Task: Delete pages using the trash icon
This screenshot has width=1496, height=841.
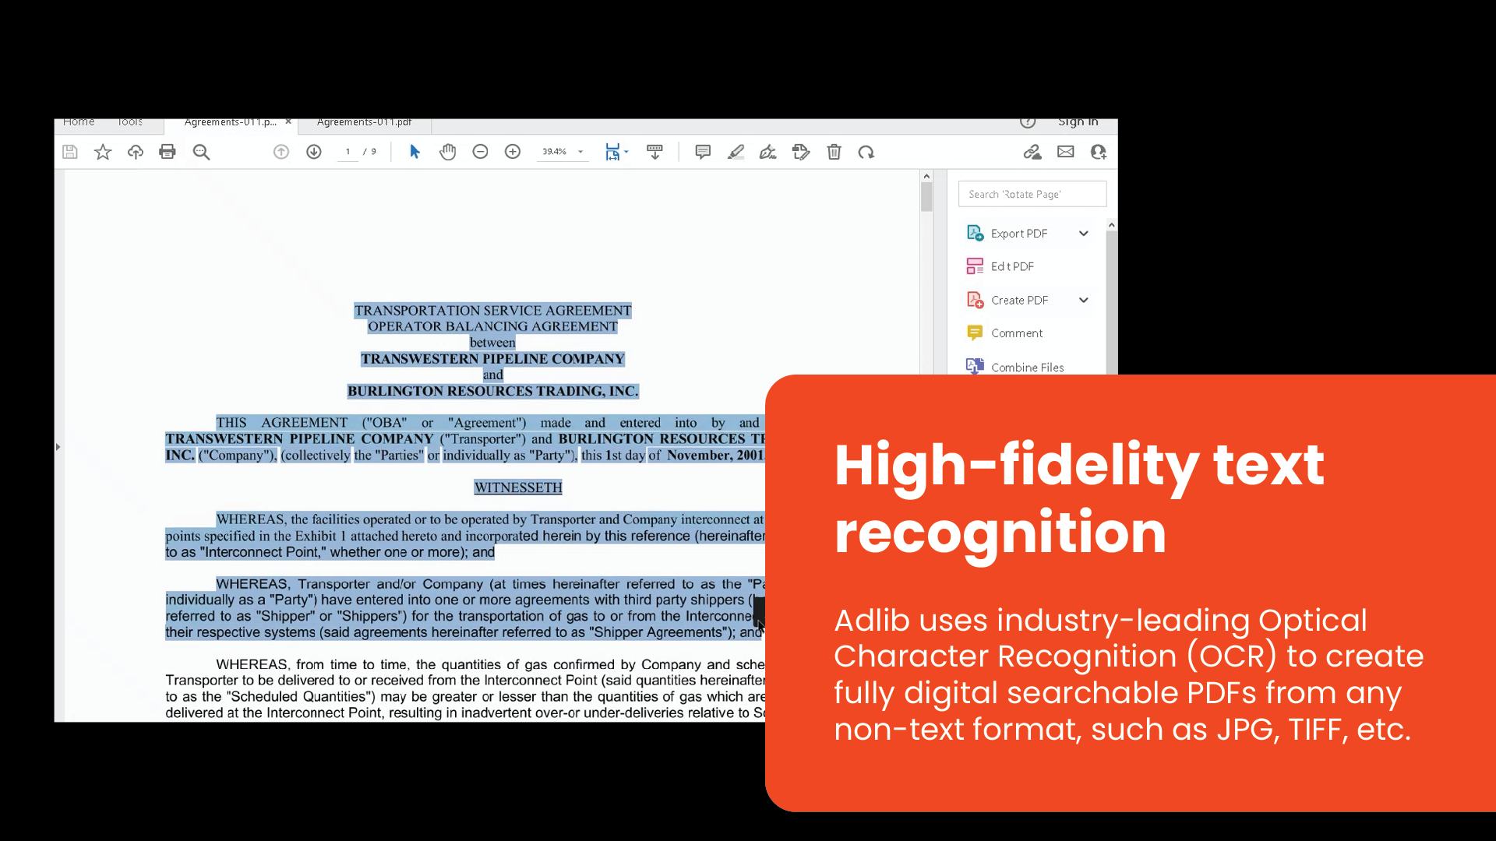Action: pyautogui.click(x=834, y=152)
